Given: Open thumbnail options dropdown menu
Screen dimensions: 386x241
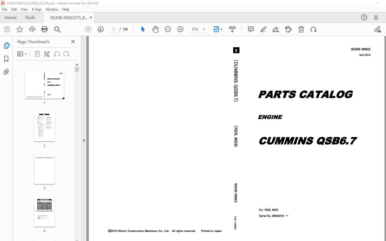Looking at the screenshot, I should point(22,54).
